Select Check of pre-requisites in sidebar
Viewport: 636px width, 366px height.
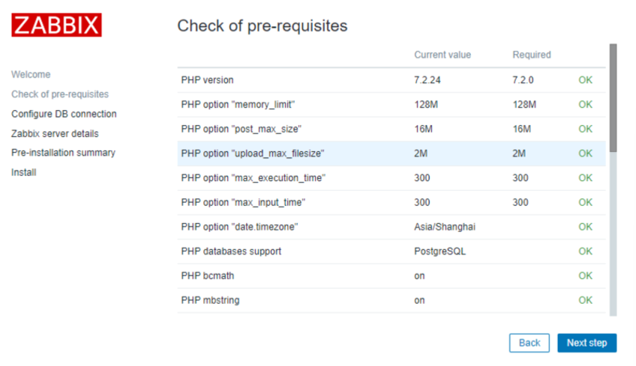(60, 94)
